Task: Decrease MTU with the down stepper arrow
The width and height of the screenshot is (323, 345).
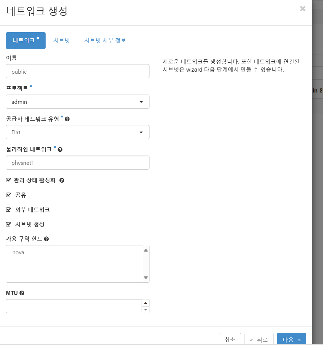Action: (x=145, y=310)
